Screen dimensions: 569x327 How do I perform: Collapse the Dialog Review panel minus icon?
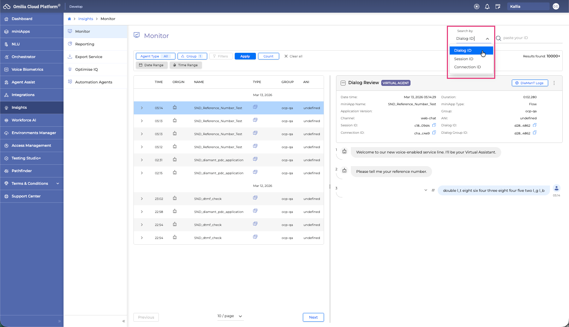coord(343,83)
